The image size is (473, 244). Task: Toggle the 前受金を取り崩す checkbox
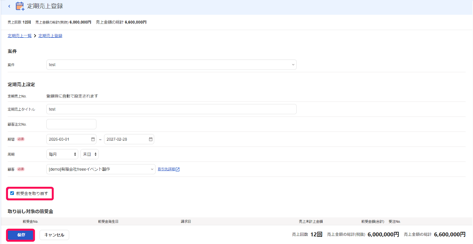click(12, 193)
